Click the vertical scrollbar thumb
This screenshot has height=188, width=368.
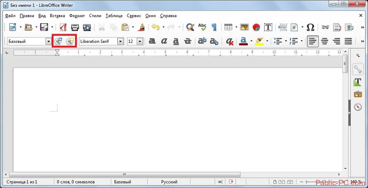pos(345,64)
